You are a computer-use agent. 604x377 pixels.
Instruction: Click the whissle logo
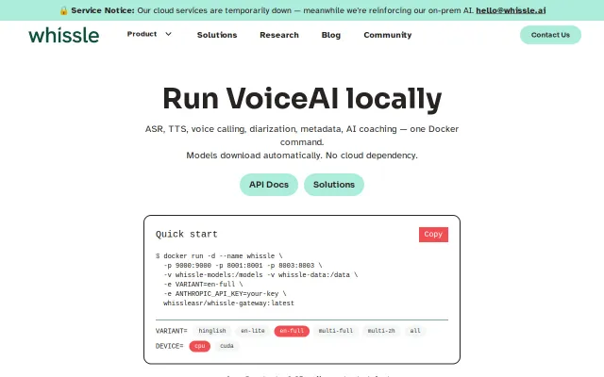tap(64, 35)
